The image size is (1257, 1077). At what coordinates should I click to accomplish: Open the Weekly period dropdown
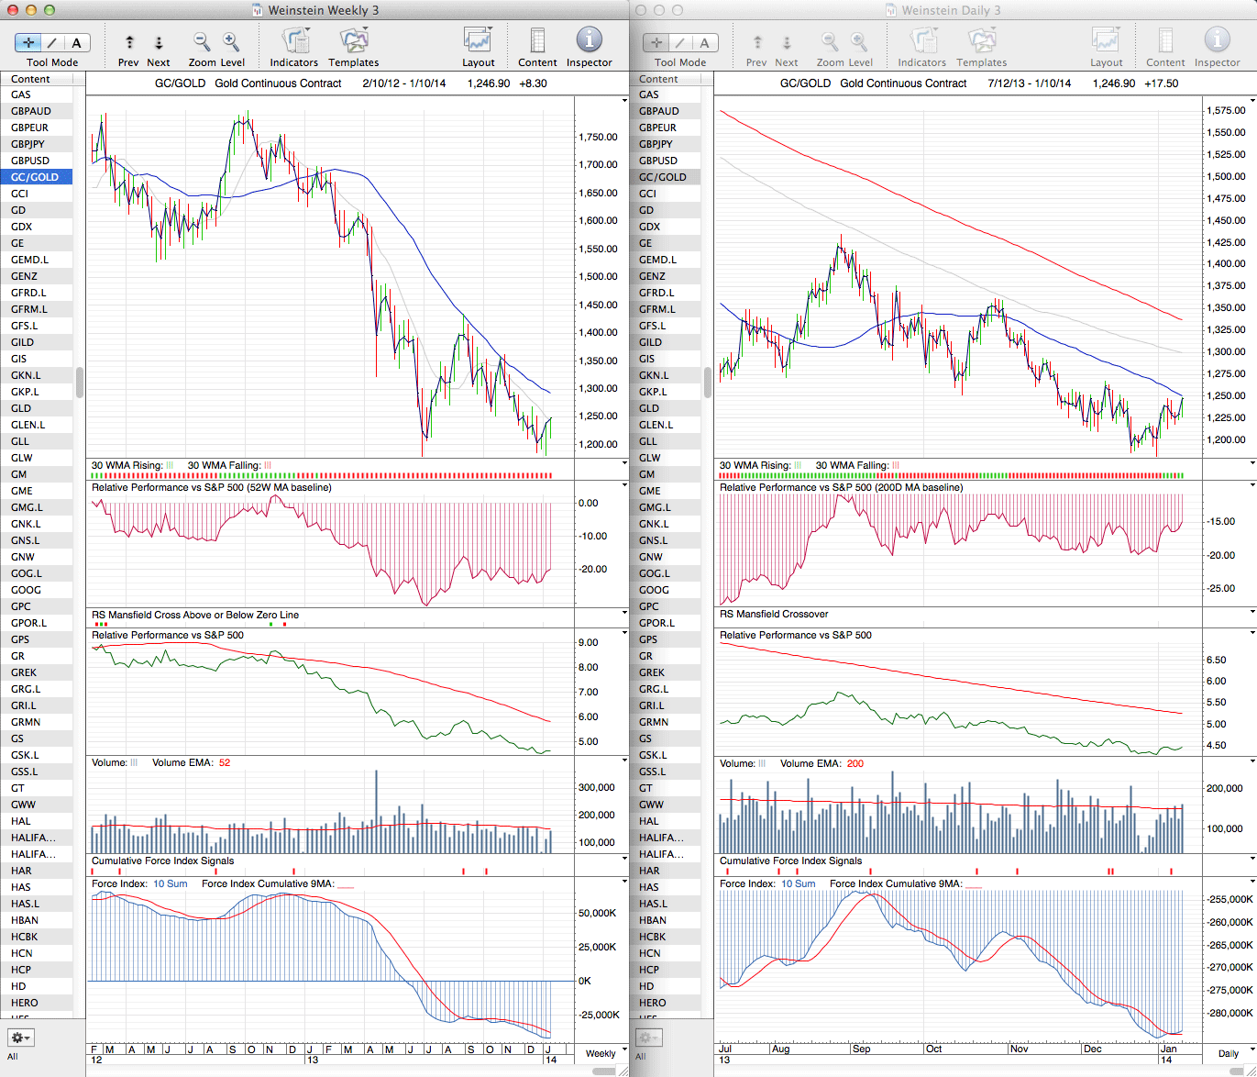point(605,1053)
